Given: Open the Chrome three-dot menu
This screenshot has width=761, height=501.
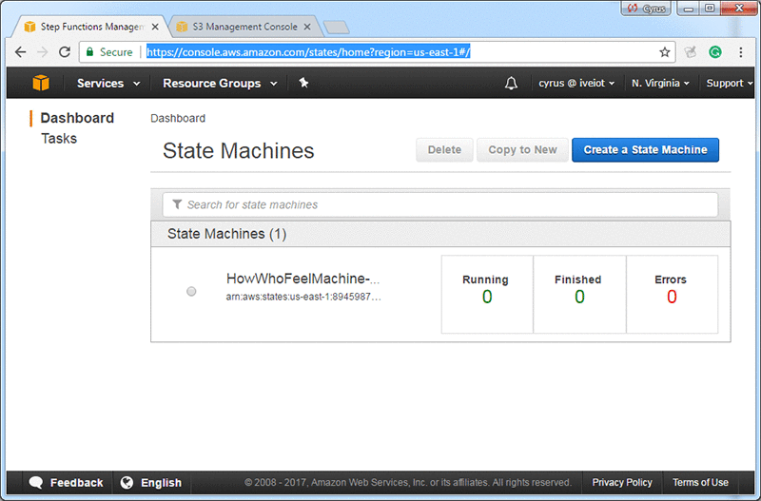Looking at the screenshot, I should [x=741, y=52].
